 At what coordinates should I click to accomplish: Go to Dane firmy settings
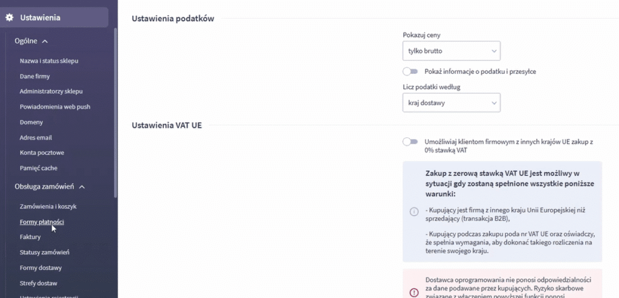click(x=34, y=76)
